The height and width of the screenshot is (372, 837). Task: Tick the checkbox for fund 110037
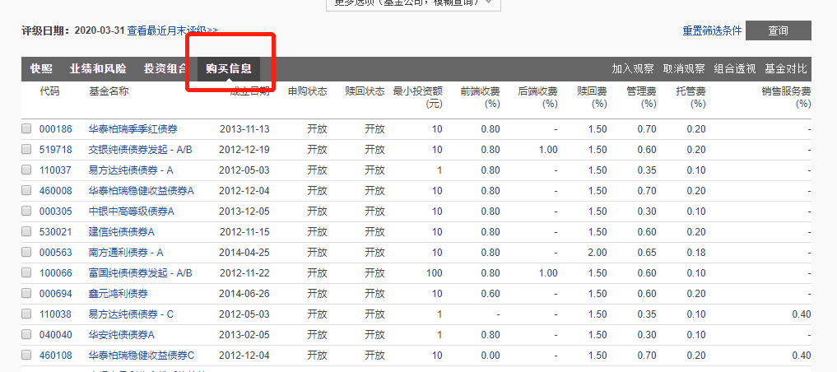click(x=26, y=170)
